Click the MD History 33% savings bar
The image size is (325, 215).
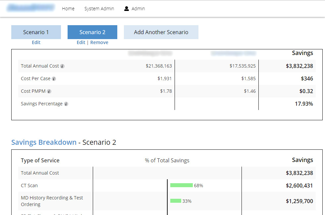pos(176,201)
